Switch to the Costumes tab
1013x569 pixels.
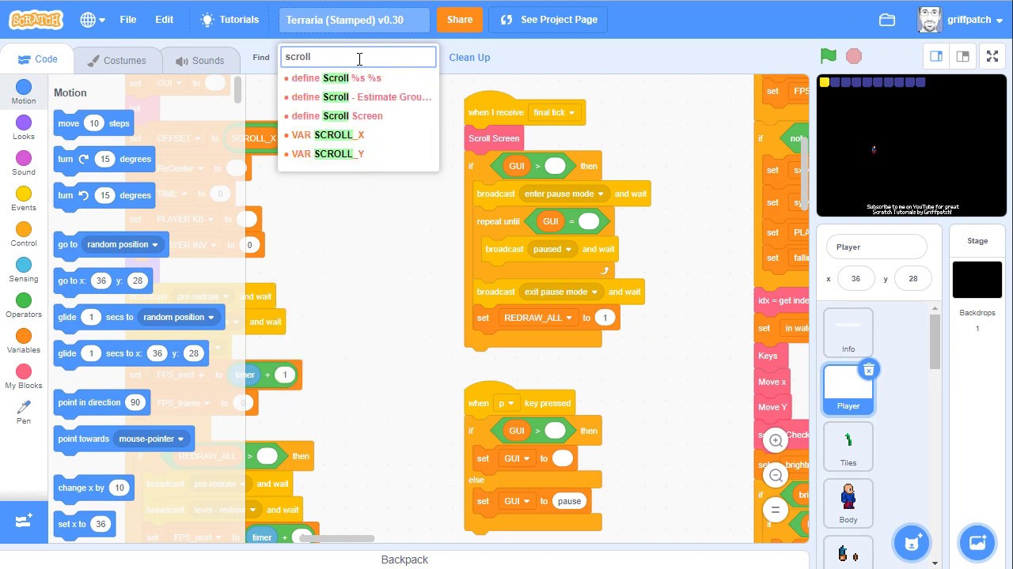coord(116,60)
